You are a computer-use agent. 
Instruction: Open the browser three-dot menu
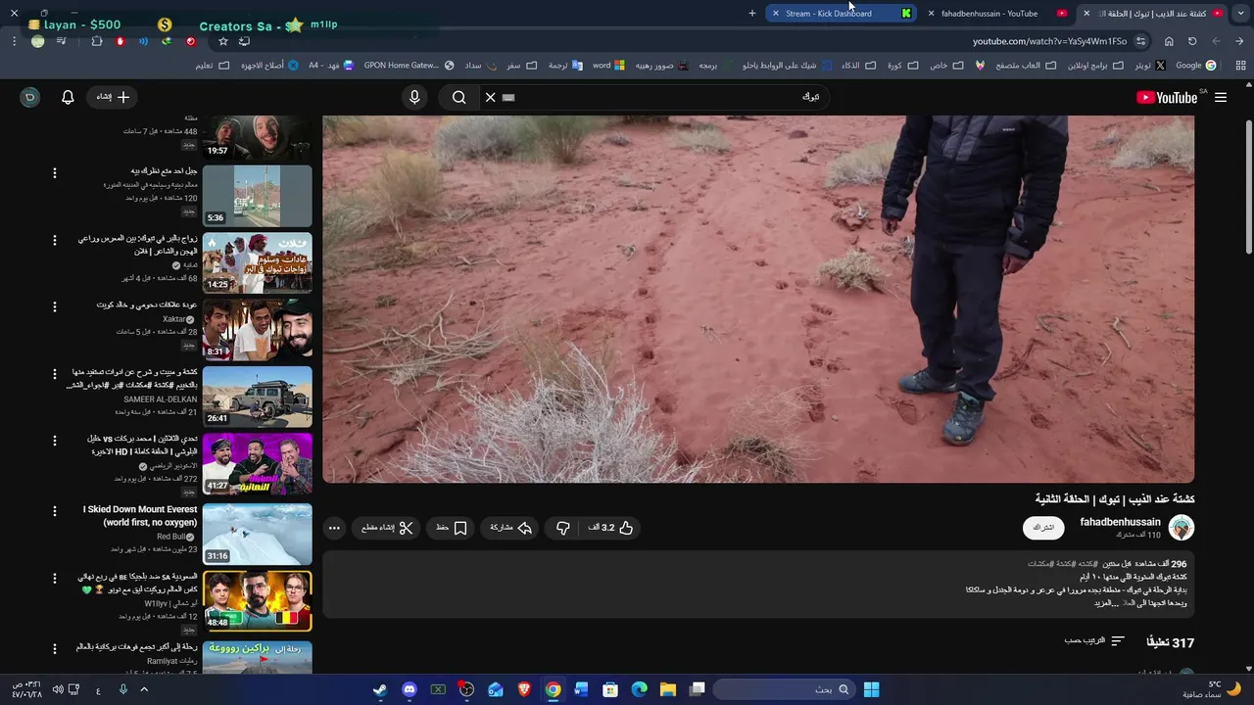coord(14,41)
